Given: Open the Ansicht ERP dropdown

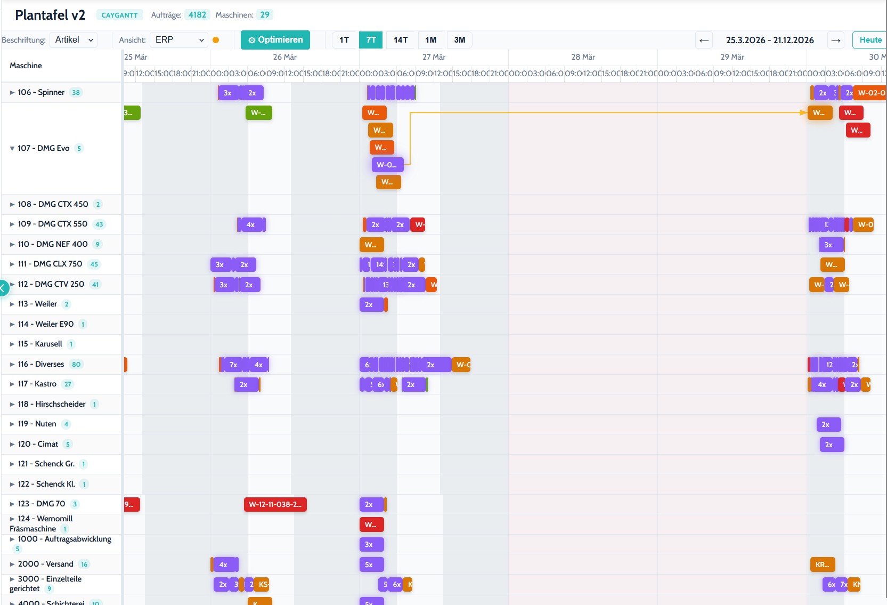Looking at the screenshot, I should pyautogui.click(x=179, y=40).
